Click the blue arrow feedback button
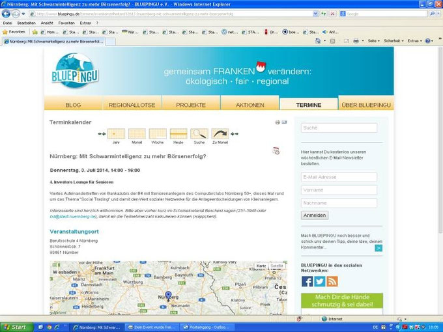Image resolution: width=443 pixels, height=332 pixels. pyautogui.click(x=379, y=248)
